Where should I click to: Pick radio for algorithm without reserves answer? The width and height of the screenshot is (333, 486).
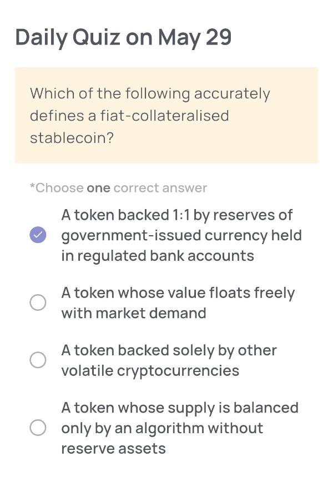(x=38, y=428)
